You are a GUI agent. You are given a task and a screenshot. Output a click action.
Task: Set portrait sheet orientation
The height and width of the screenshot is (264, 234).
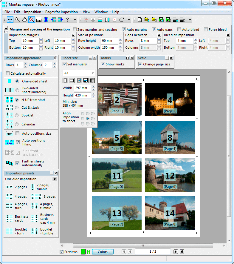coord(65,80)
